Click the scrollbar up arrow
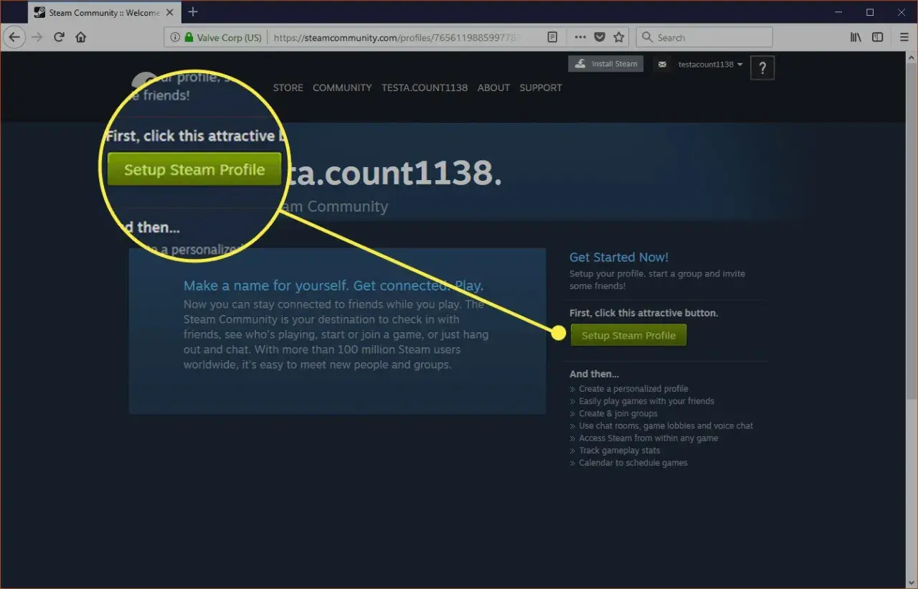This screenshot has height=589, width=918. click(912, 57)
